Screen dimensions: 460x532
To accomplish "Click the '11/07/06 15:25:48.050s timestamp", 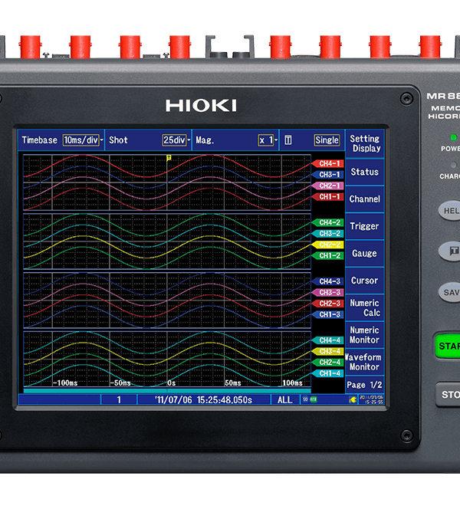I will click(203, 399).
